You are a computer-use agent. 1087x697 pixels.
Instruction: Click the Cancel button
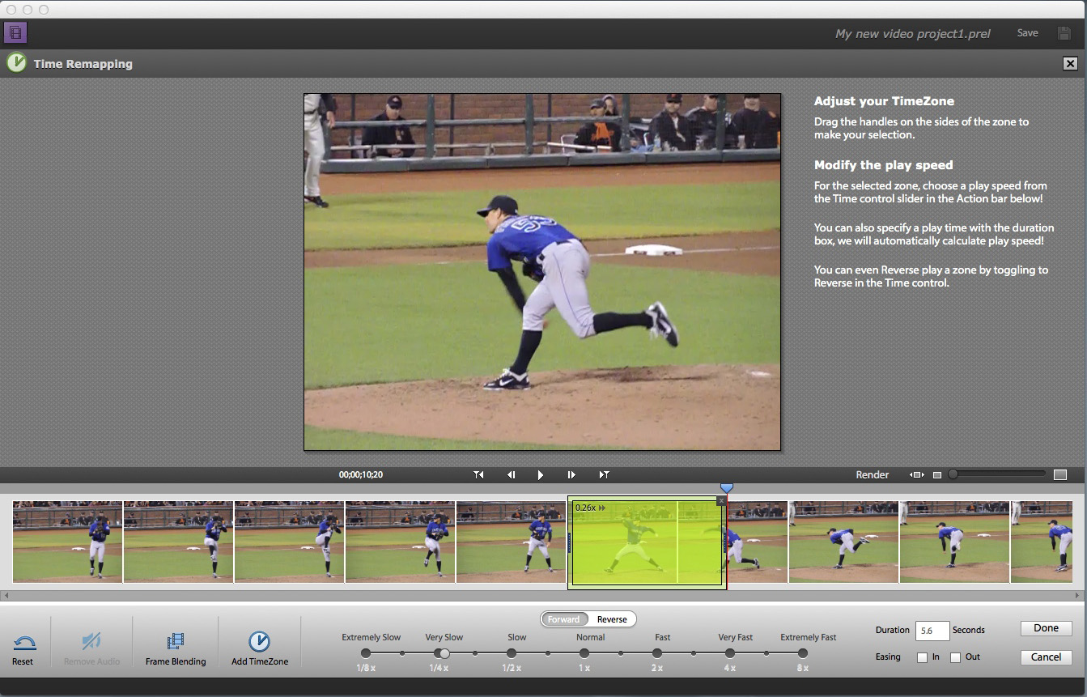1046,657
